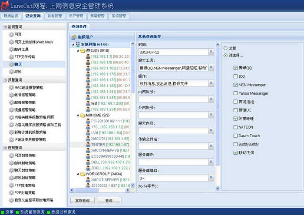Click the gear icon beside 聊天封堵策略

pyautogui.click(x=11, y=170)
